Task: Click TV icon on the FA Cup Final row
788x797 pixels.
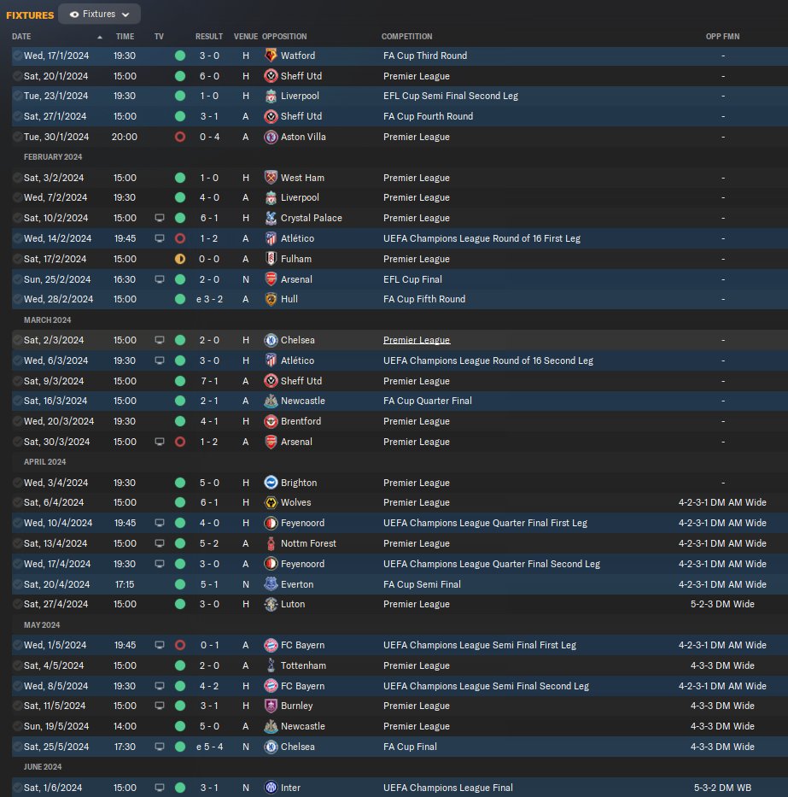Action: pyautogui.click(x=160, y=747)
